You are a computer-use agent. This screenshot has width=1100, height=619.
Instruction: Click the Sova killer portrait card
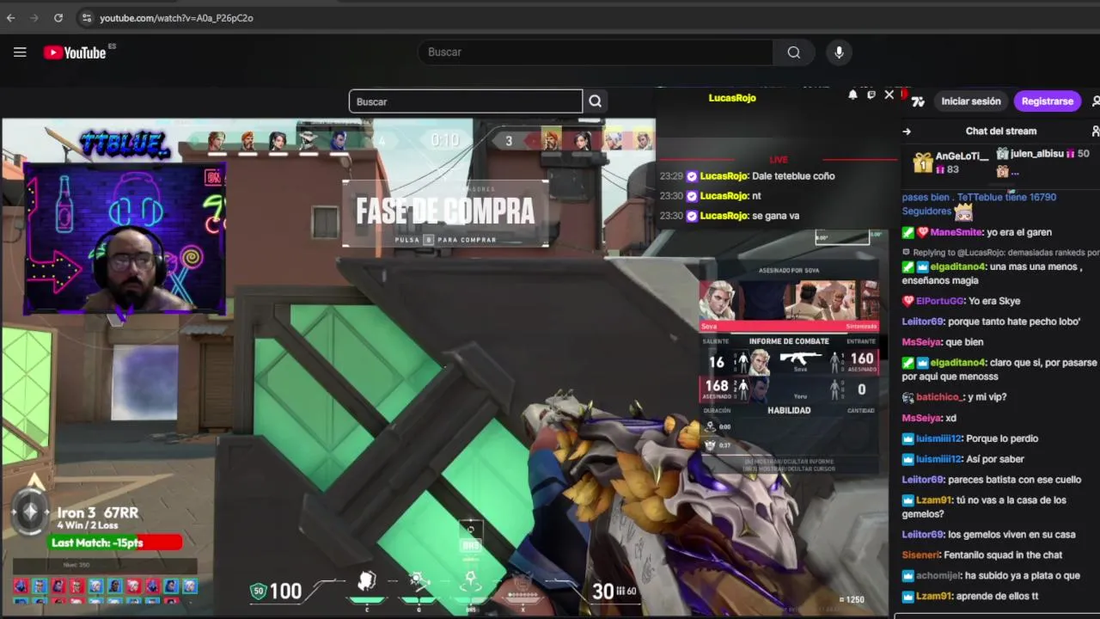click(789, 304)
